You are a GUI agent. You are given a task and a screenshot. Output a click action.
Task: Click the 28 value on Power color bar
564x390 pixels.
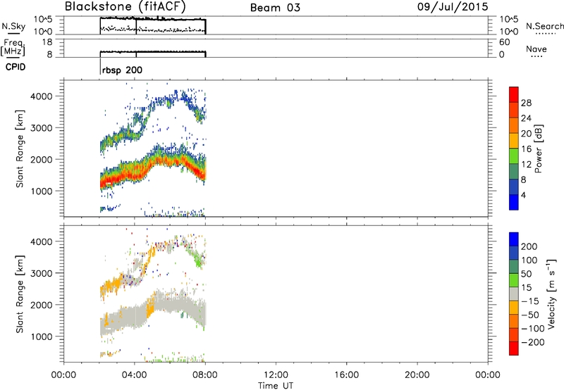pos(526,103)
